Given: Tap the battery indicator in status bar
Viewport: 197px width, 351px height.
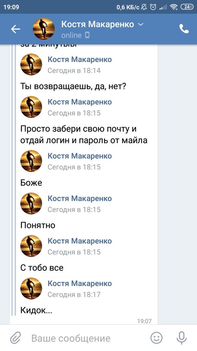Looking at the screenshot, I should pyautogui.click(x=187, y=7).
